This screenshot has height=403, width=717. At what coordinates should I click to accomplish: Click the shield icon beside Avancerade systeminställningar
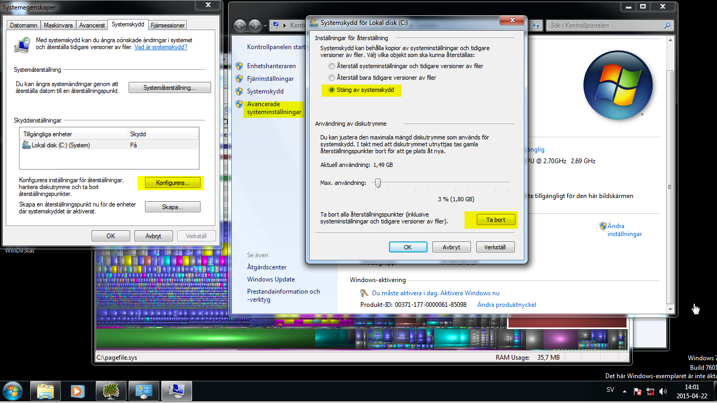pos(239,104)
